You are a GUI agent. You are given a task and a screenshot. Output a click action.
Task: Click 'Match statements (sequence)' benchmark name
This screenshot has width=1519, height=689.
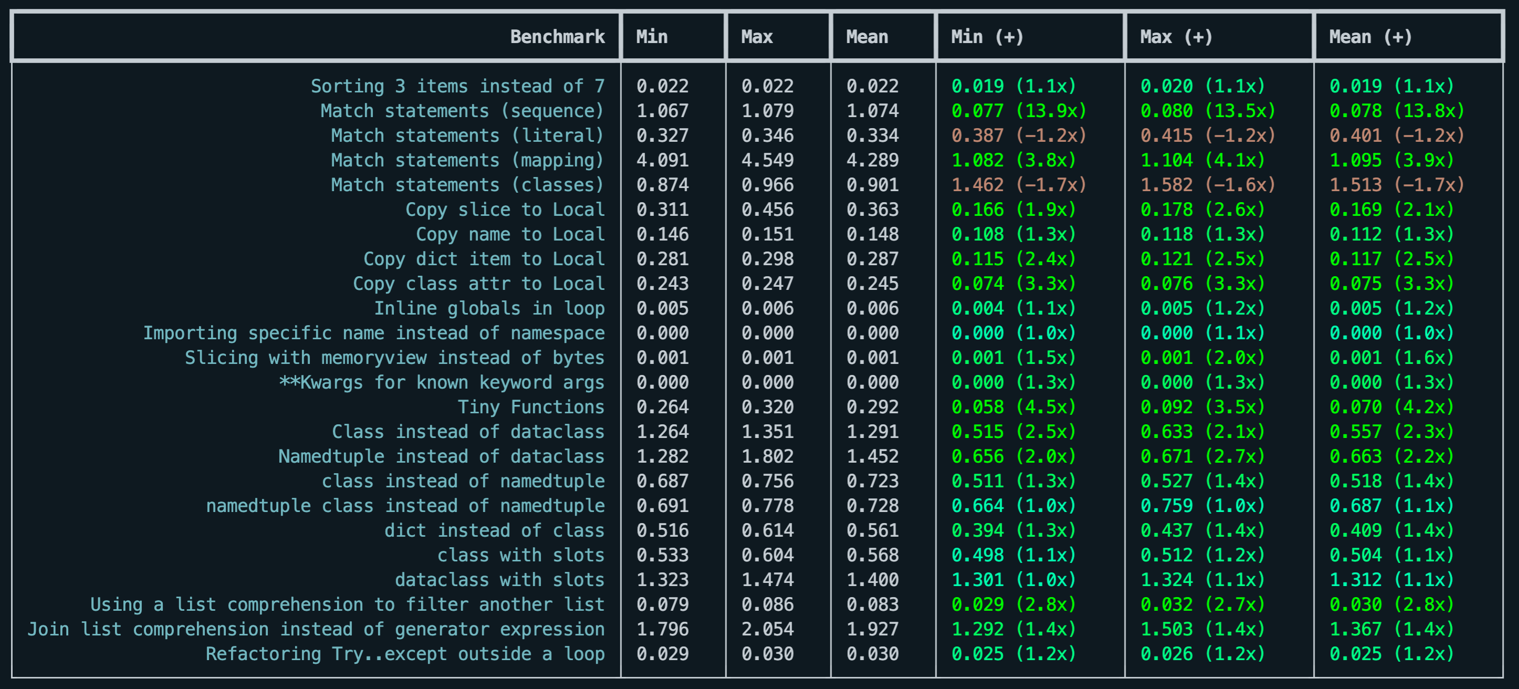462,111
